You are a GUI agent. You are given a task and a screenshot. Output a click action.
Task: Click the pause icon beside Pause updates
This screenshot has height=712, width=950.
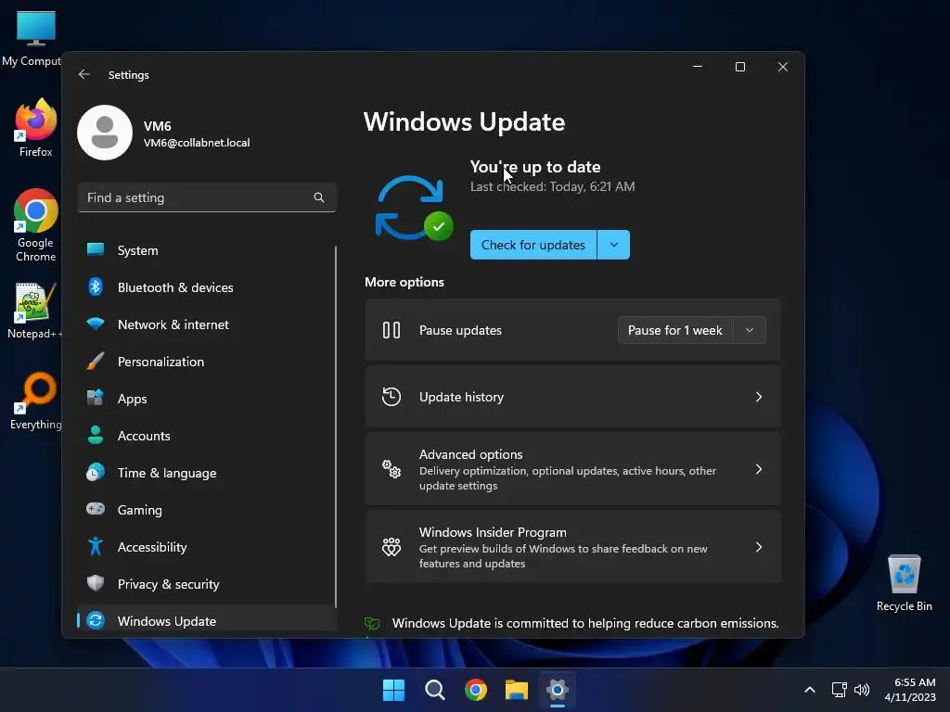click(392, 330)
